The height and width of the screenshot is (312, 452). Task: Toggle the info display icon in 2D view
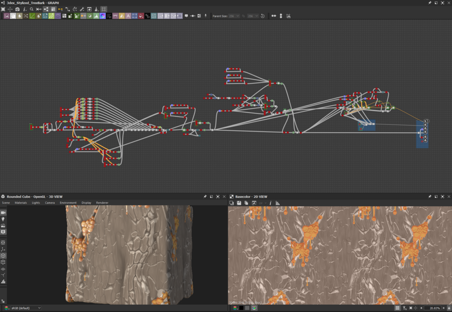pos(270,203)
